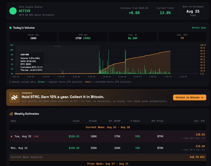Click the 138.02 Est. BTC value

tap(200, 134)
